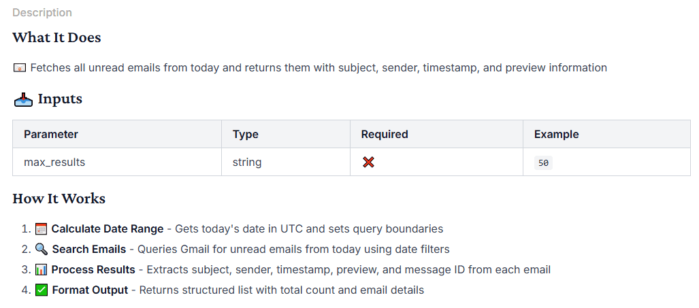The height and width of the screenshot is (308, 699).
Task: Click the email envelope icon under What It Does
Action: pyautogui.click(x=20, y=68)
